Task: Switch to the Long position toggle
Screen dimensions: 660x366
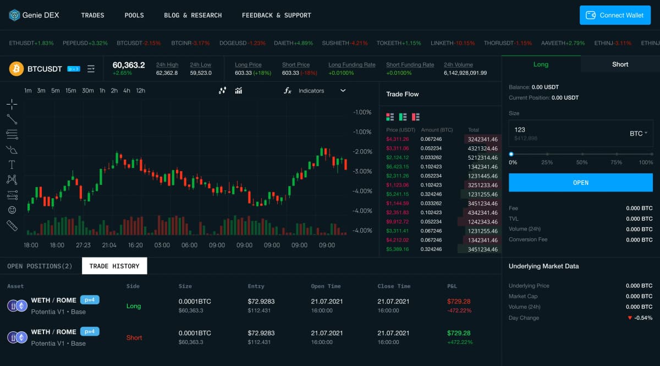Action: pos(541,64)
